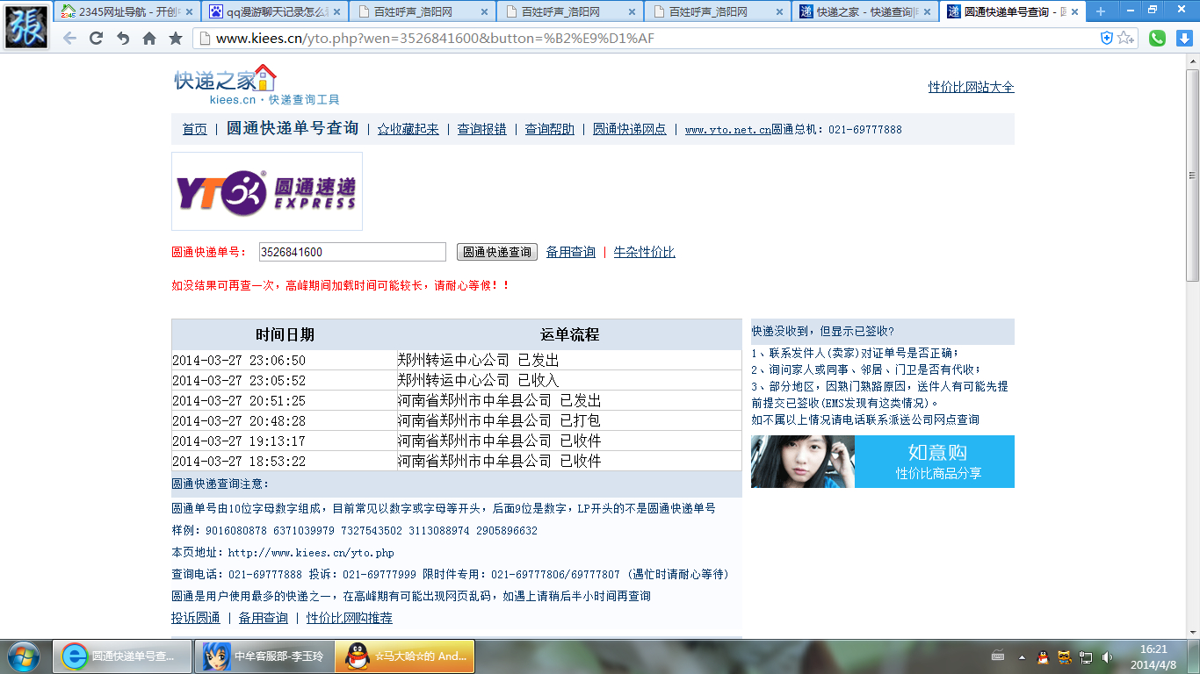Open 备用查询 link beside search button
1200x674 pixels.
[x=571, y=252]
